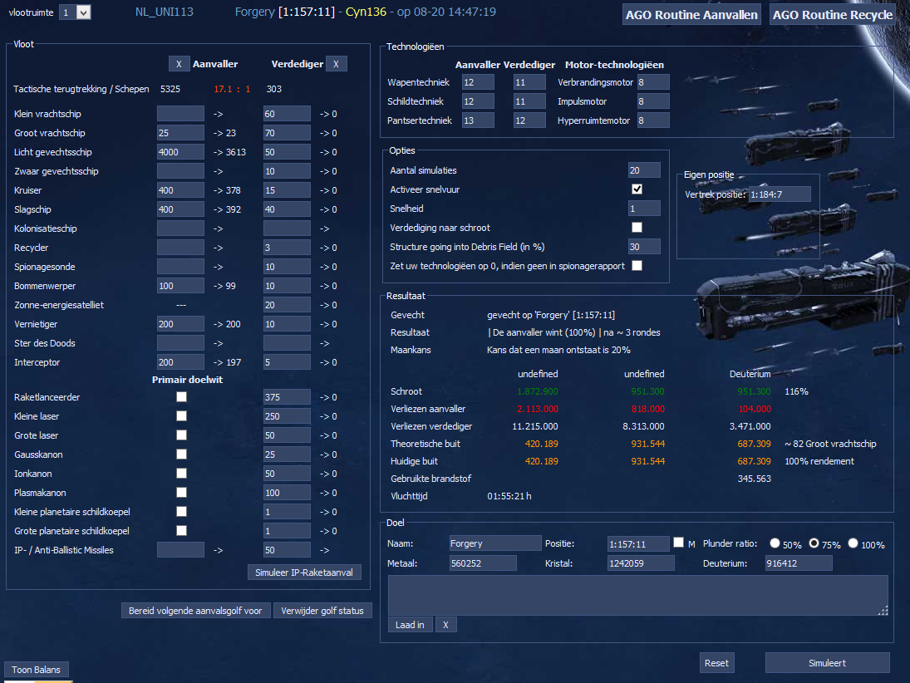This screenshot has width=910, height=683.
Task: Edit attacker Pantsertechniek level
Action: point(478,120)
